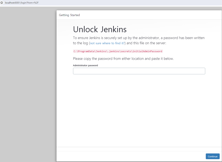The image size is (222, 162).
Task: Click the 'Administrator password' label
Action: click(x=85, y=65)
